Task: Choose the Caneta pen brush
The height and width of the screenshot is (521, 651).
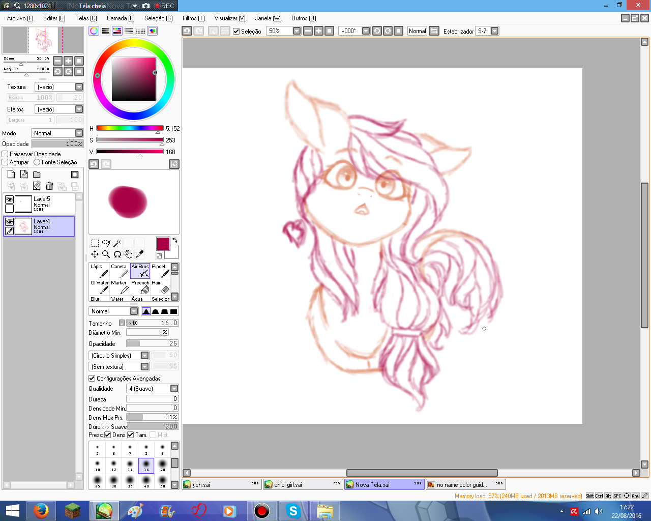Action: point(119,271)
